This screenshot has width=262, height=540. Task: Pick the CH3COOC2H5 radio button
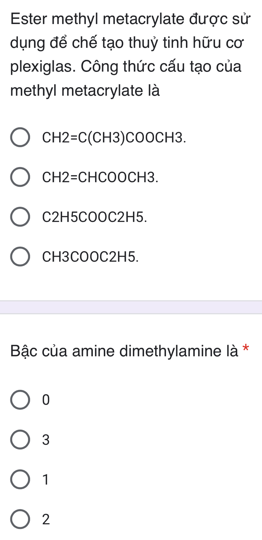tap(20, 257)
